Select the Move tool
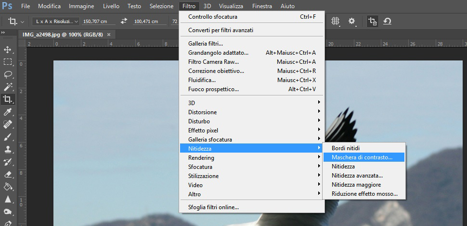 (x=7, y=49)
